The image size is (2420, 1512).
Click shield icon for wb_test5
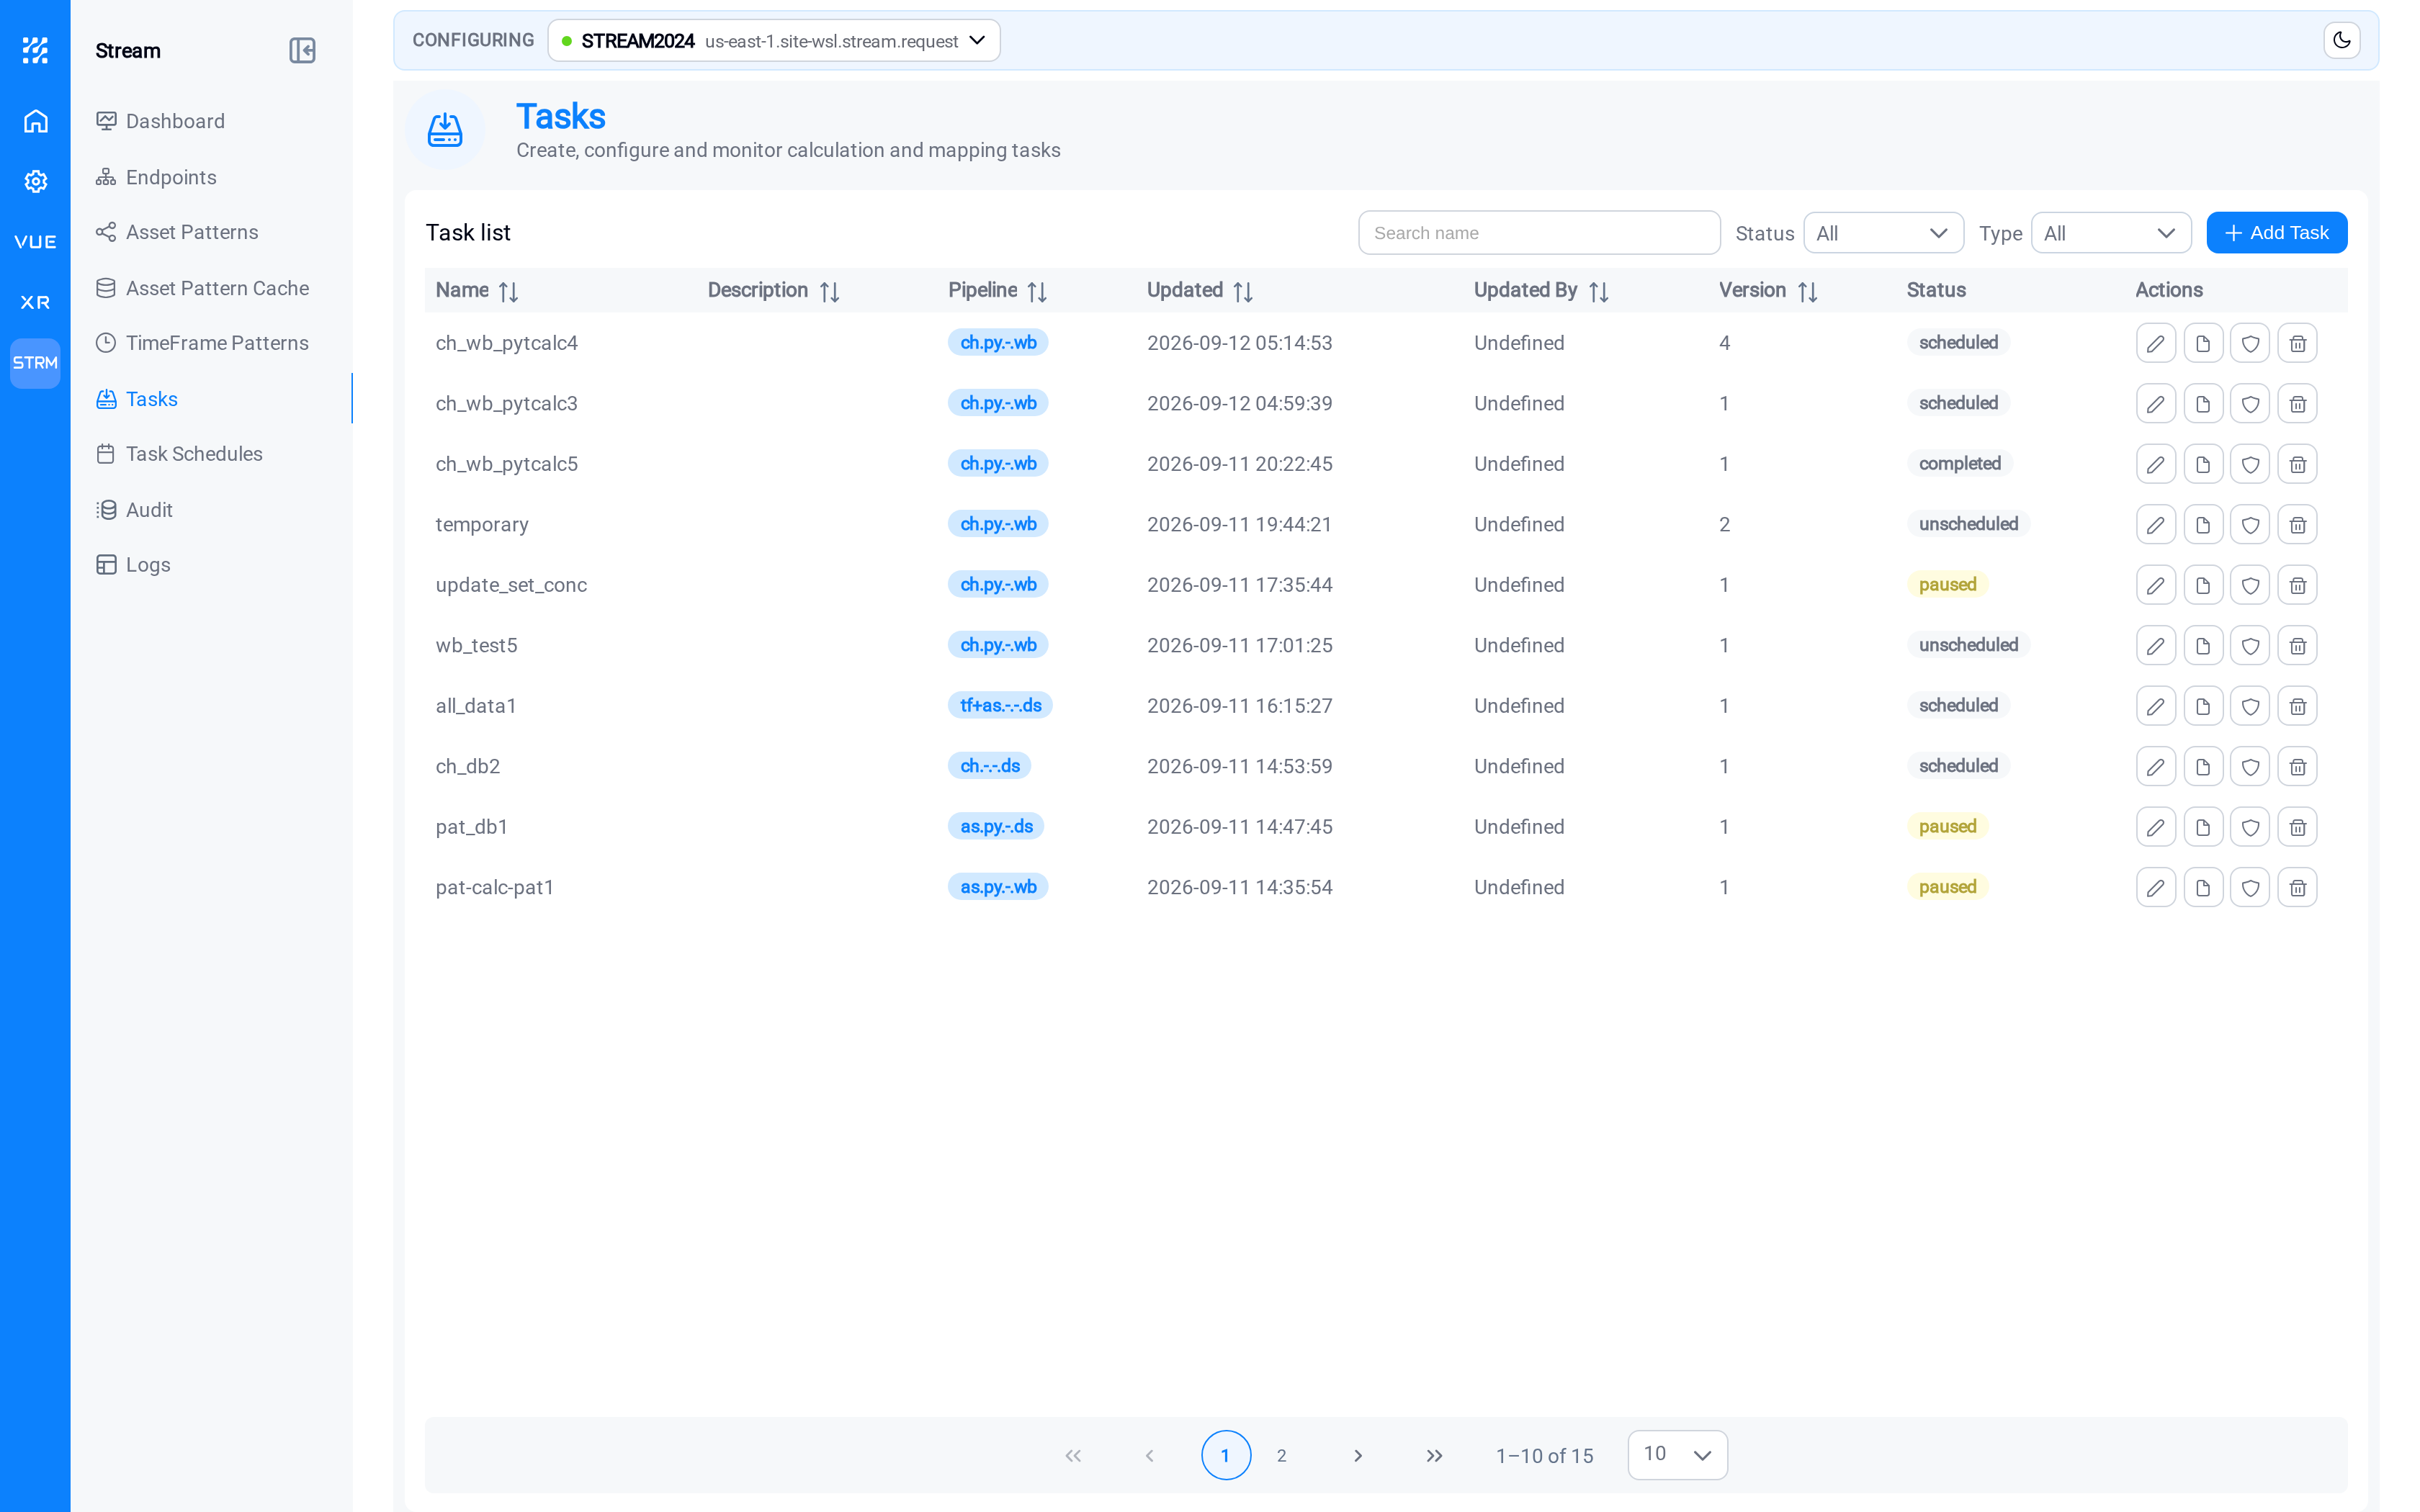(x=2249, y=646)
